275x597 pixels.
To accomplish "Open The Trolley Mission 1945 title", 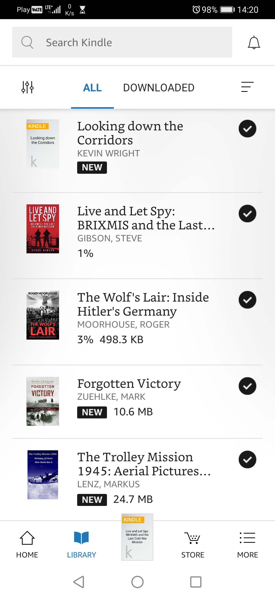I will point(144,464).
